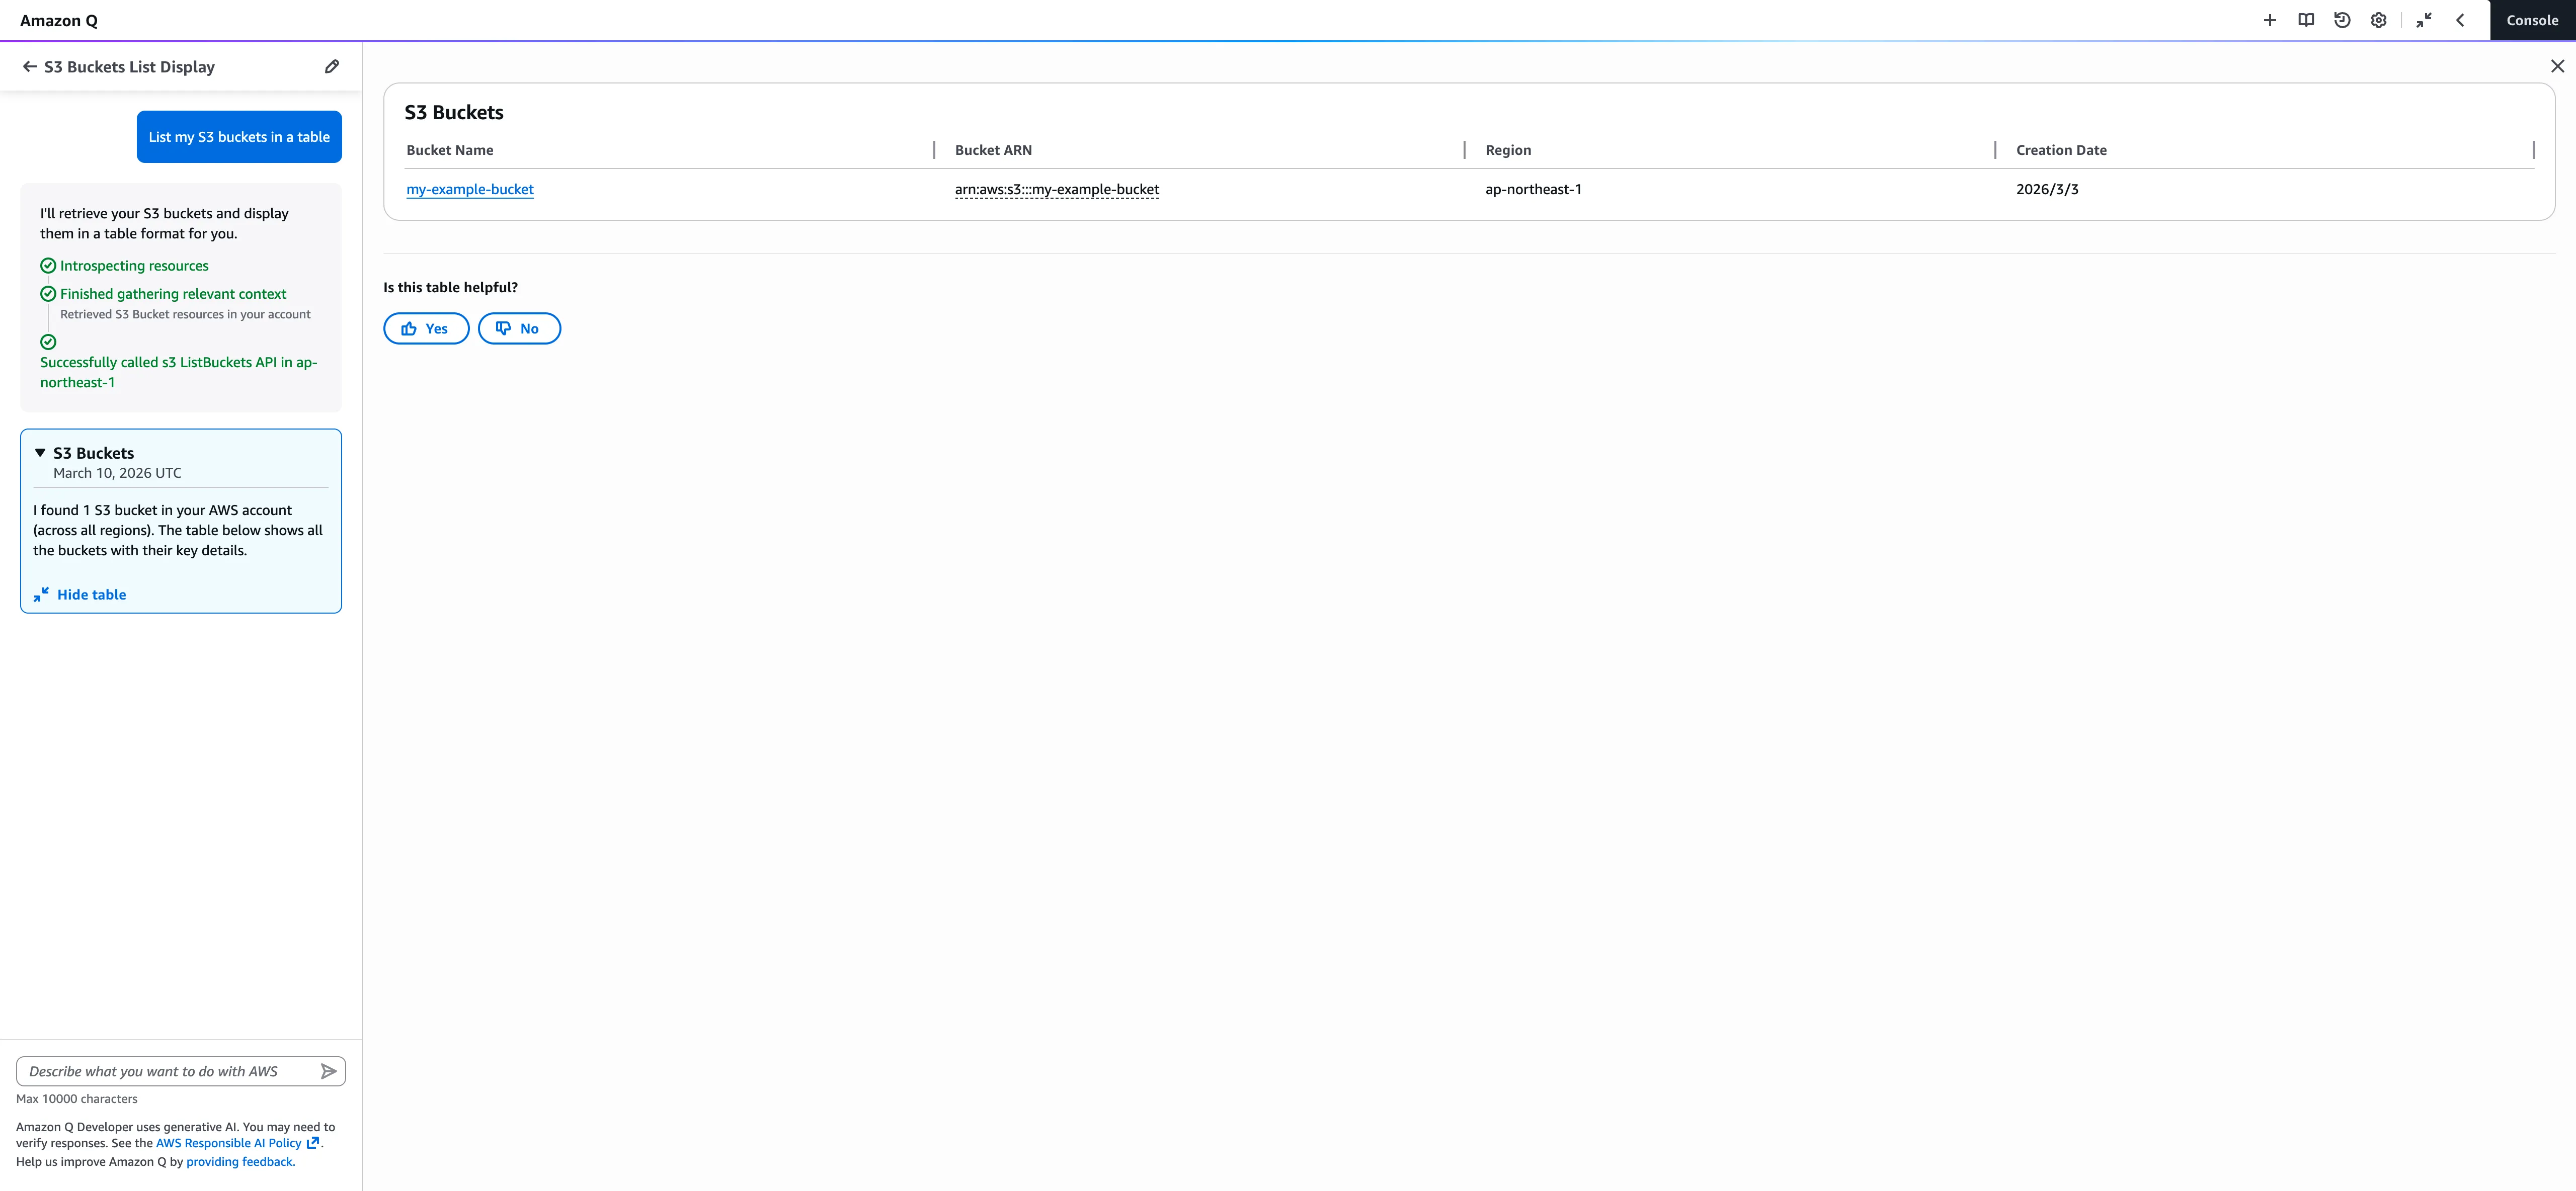Click the collapse fullscreen arrows icon
The image size is (2576, 1191).
(x=2423, y=20)
